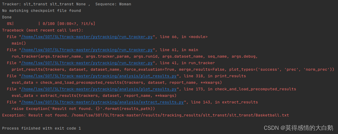Image resolution: width=338 pixels, height=134 pixels.
Task: Click 'line 318, in print_results' frame text
Action: pos(215,76)
